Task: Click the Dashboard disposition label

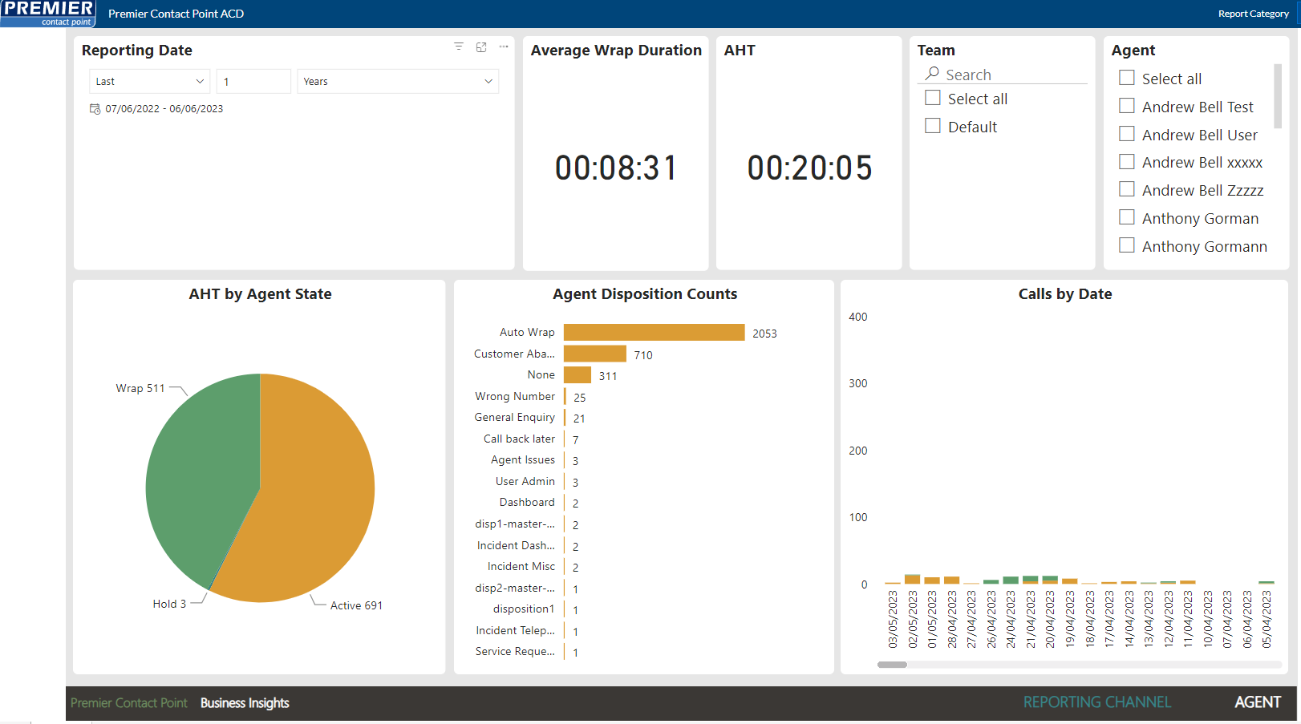Action: click(x=527, y=502)
